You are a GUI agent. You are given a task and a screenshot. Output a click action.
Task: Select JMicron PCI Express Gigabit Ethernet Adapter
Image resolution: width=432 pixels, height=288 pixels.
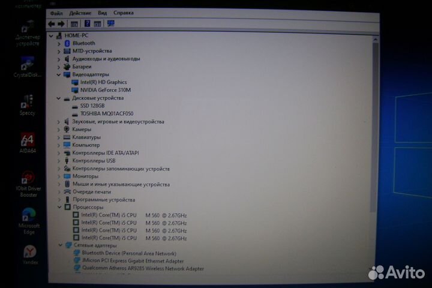pyautogui.click(x=133, y=261)
